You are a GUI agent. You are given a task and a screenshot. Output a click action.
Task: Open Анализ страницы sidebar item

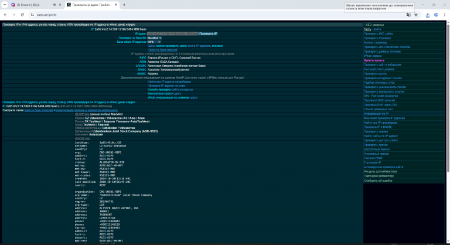tap(375, 43)
